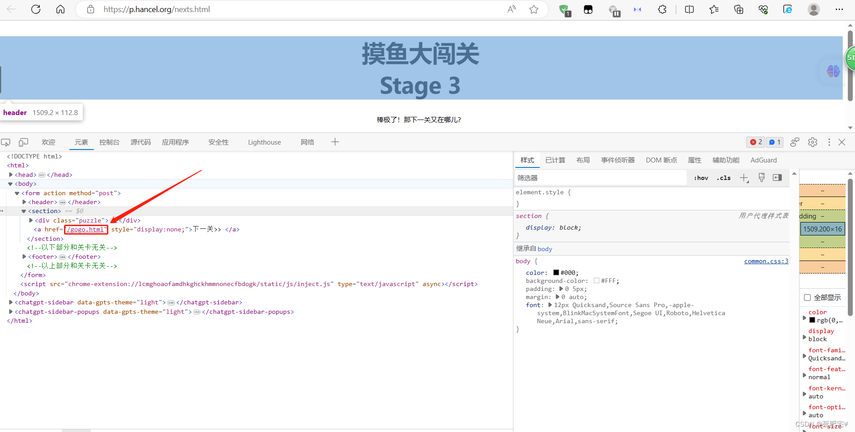Click the browser address bar URL

click(x=157, y=9)
